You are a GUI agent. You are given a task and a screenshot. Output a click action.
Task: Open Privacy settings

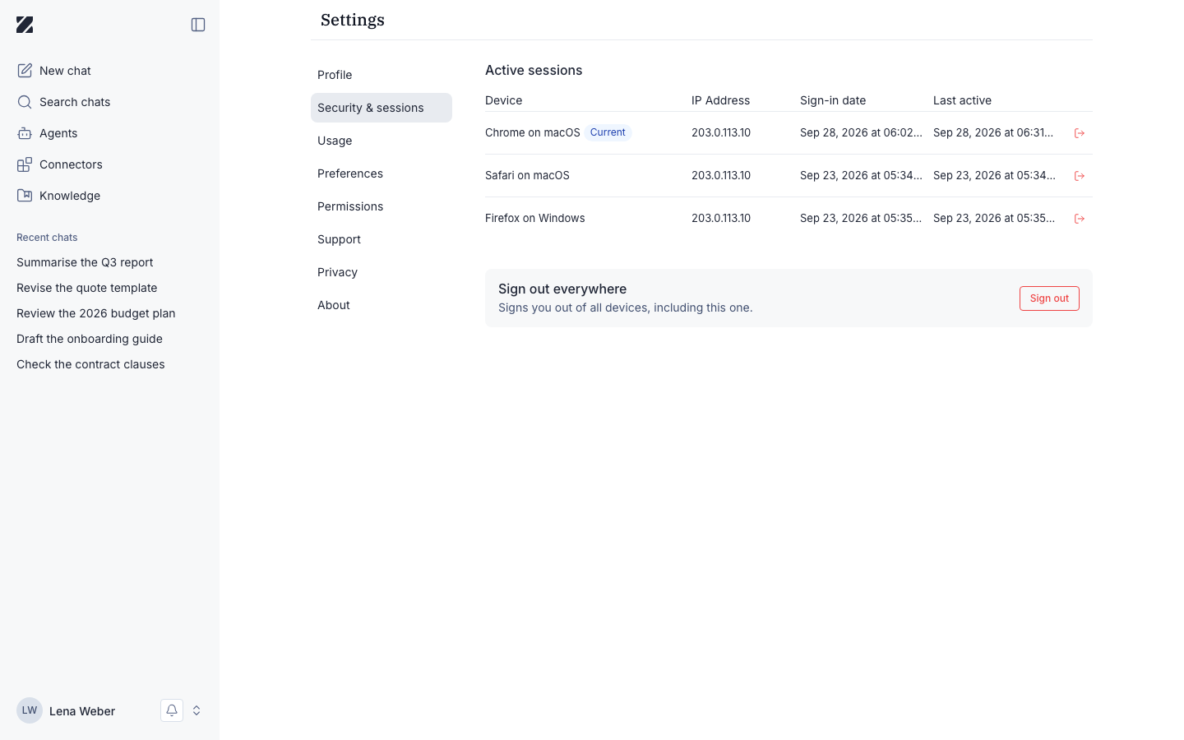click(x=382, y=272)
